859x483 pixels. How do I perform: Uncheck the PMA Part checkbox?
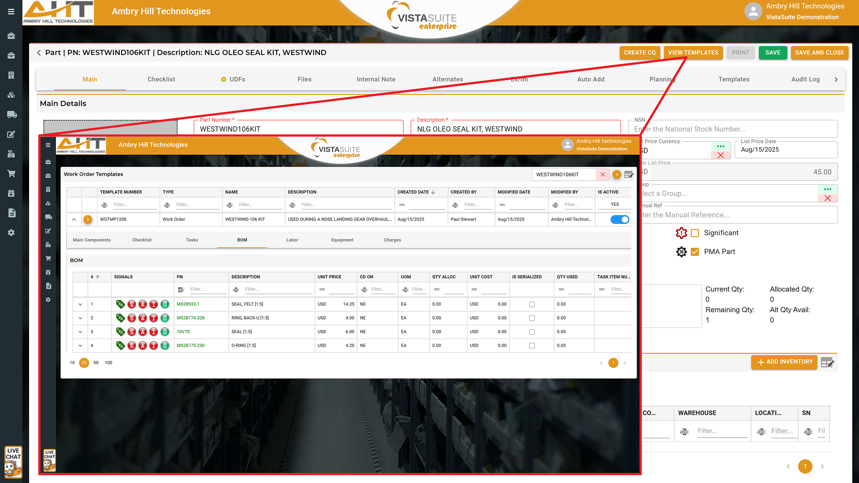[695, 252]
